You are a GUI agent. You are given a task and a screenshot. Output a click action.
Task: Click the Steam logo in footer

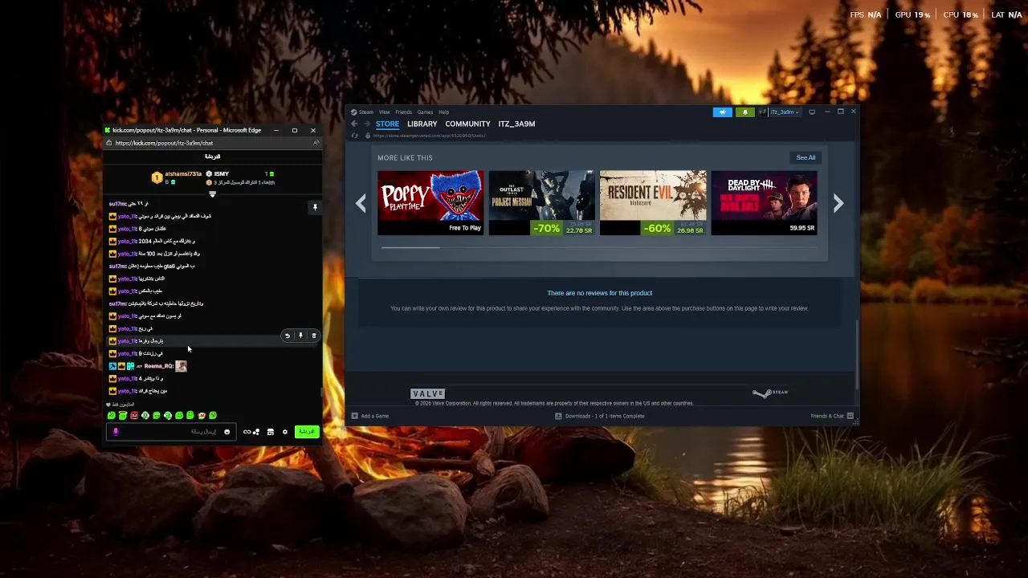[x=770, y=393]
